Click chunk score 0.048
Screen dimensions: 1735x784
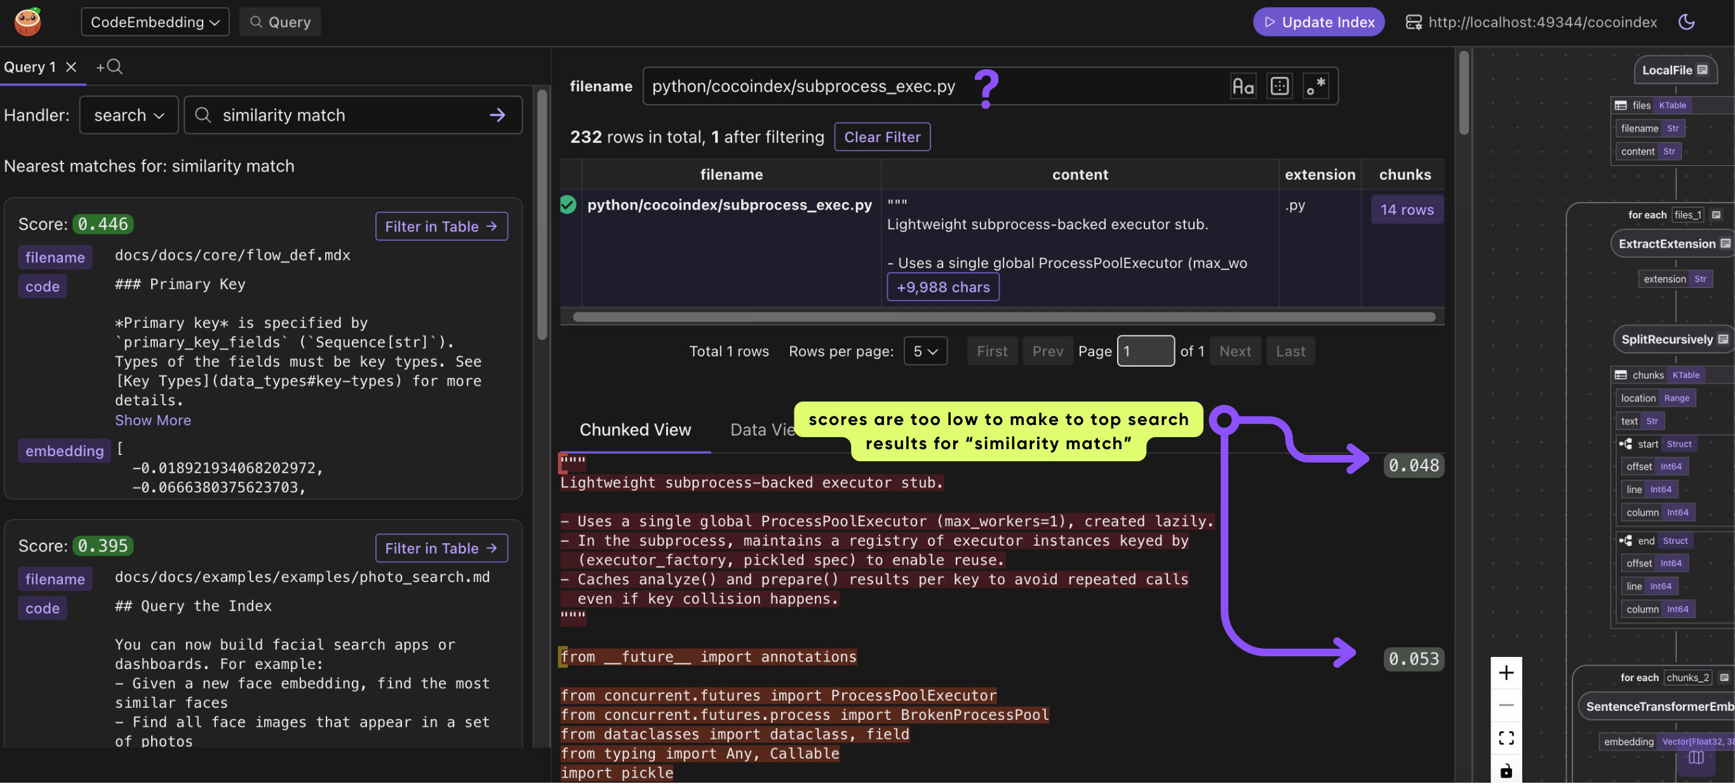[1414, 466]
